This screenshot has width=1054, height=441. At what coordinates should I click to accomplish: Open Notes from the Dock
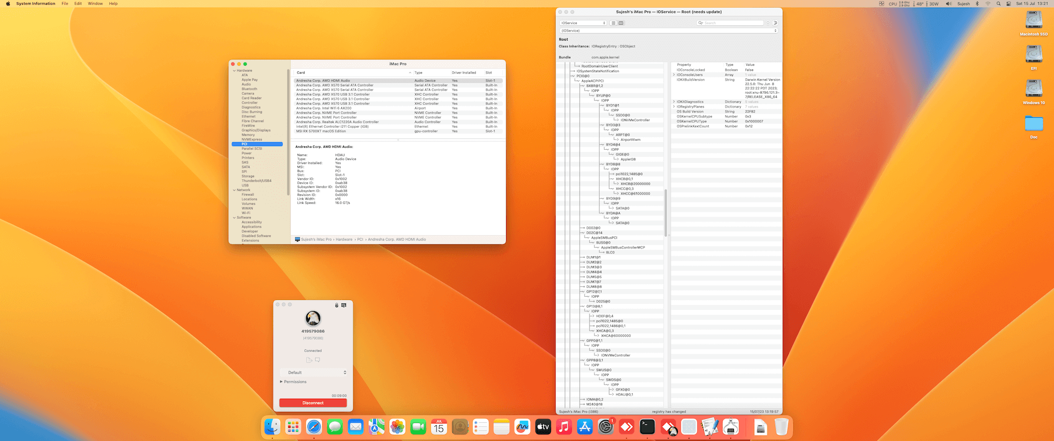(x=502, y=427)
